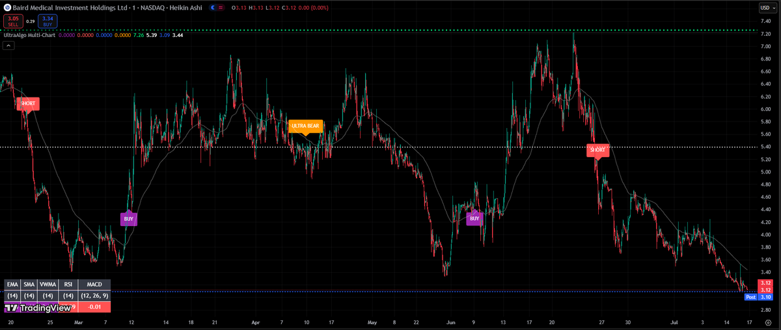The width and height of the screenshot is (781, 330).
Task: Collapse the indicator legend with the chevron
Action: 8,45
